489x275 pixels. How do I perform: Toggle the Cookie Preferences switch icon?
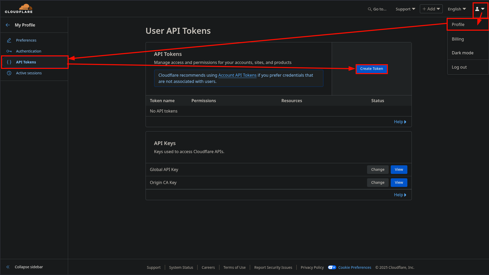pyautogui.click(x=332, y=267)
